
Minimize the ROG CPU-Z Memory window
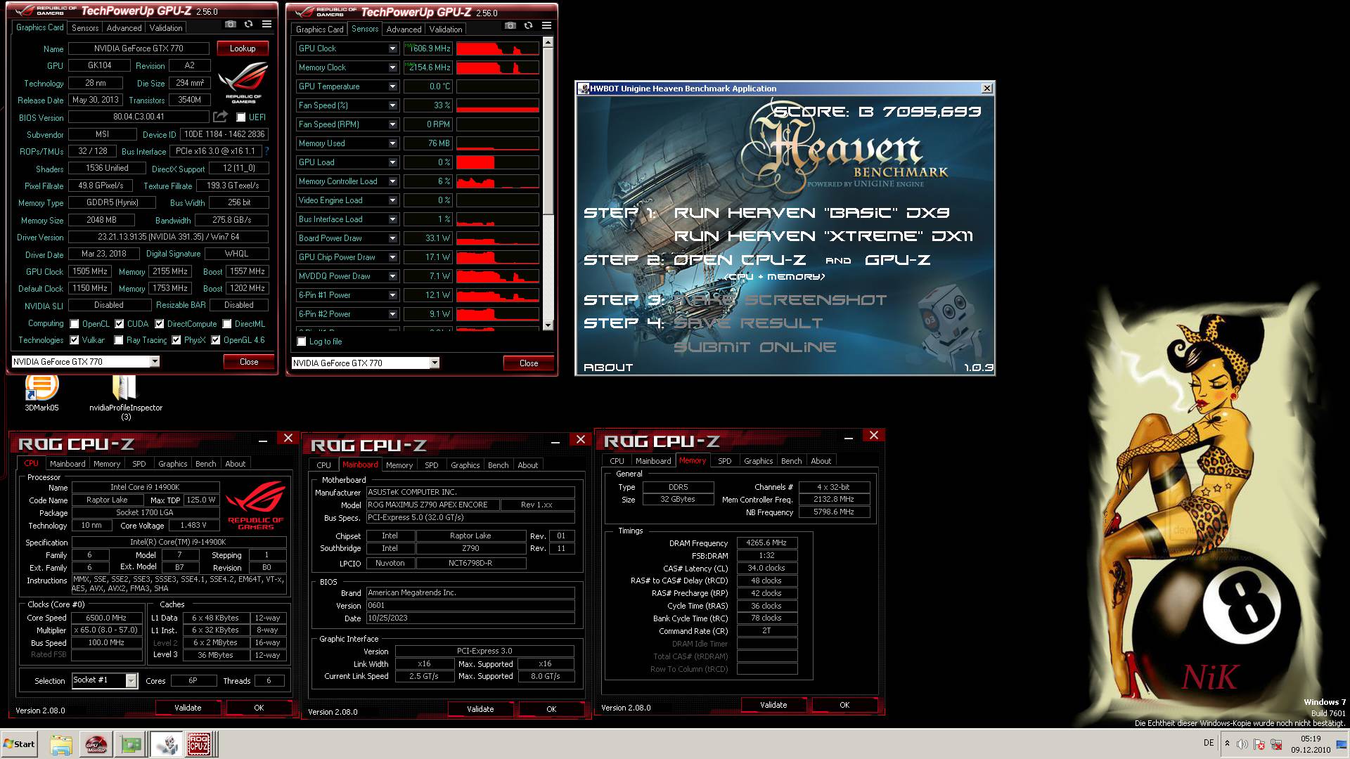(848, 437)
